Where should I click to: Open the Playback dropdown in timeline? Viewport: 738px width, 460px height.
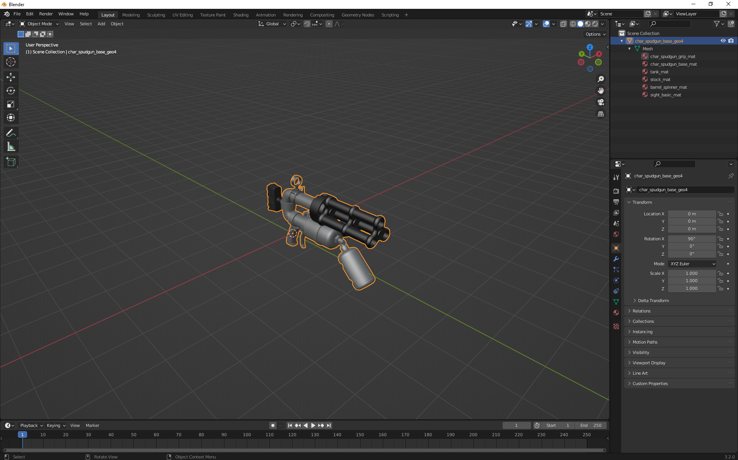31,425
